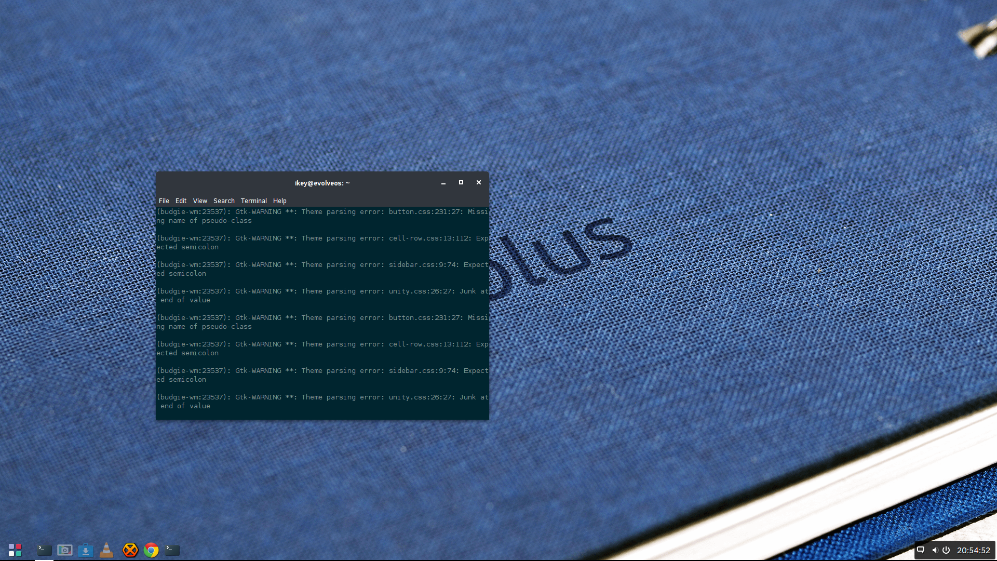Viewport: 997px width, 561px height.
Task: Launch the screenshot camera tool in panel
Action: click(65, 550)
